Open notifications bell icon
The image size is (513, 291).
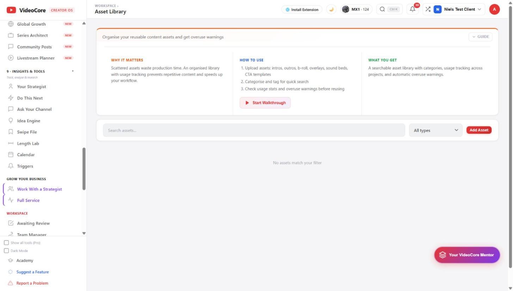pos(413,10)
